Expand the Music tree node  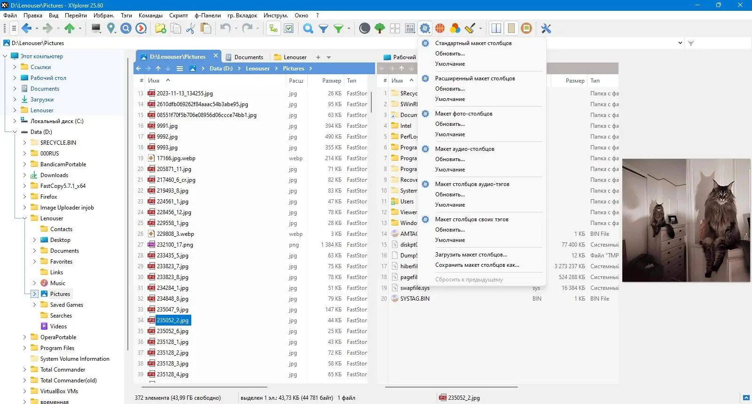coord(35,283)
